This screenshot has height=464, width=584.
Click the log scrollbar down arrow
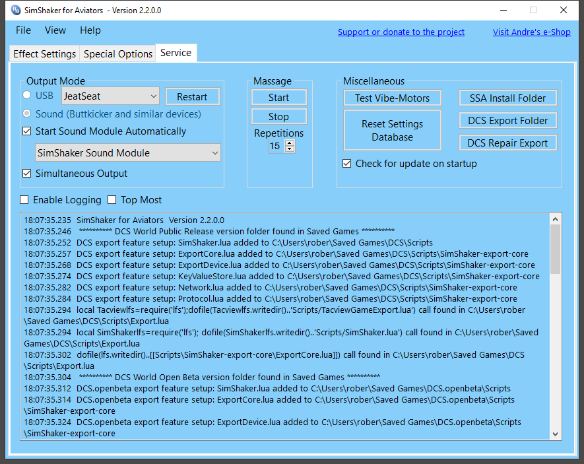556,434
